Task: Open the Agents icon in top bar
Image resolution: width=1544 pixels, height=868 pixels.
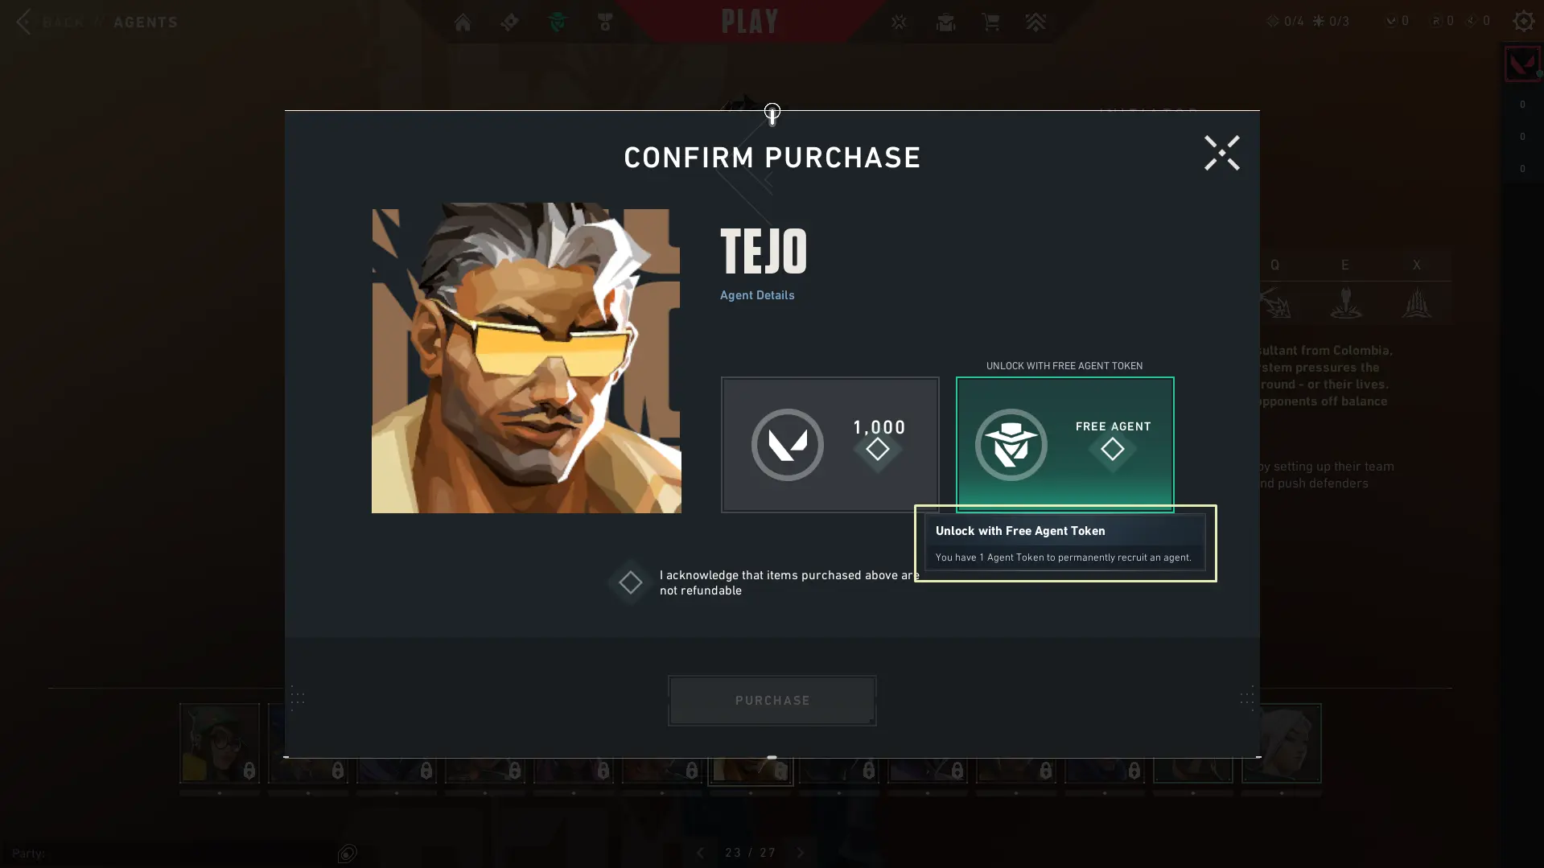Action: (x=558, y=22)
